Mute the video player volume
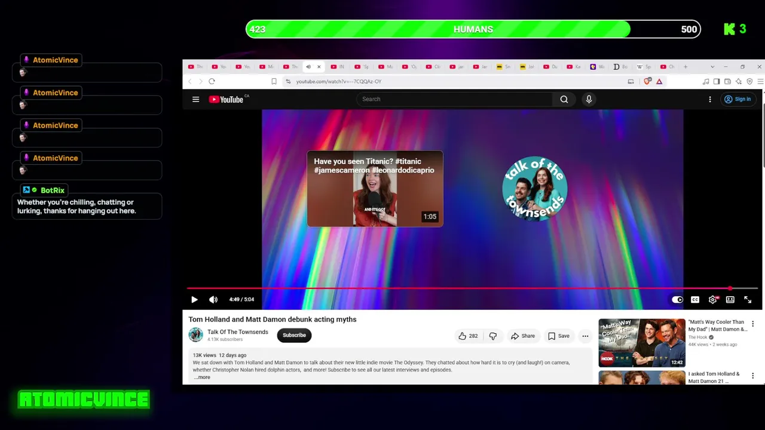The width and height of the screenshot is (765, 430). pos(213,299)
